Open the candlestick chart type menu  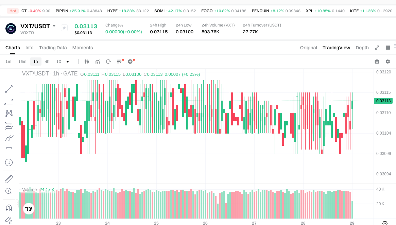pyautogui.click(x=86, y=62)
